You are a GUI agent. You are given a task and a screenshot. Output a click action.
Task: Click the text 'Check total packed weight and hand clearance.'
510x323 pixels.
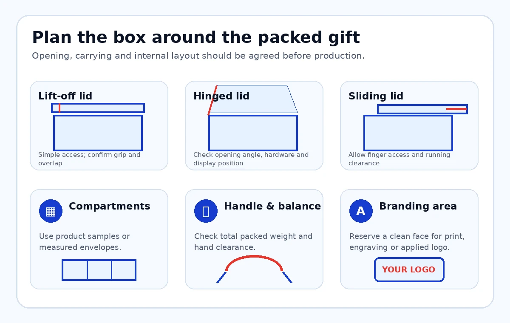point(253,242)
